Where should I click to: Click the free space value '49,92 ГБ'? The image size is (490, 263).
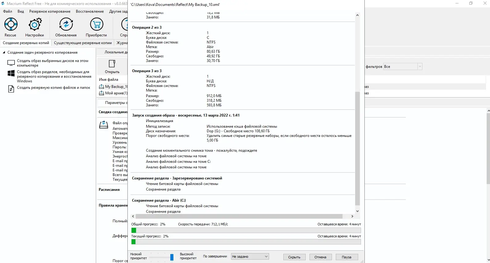[x=213, y=56]
